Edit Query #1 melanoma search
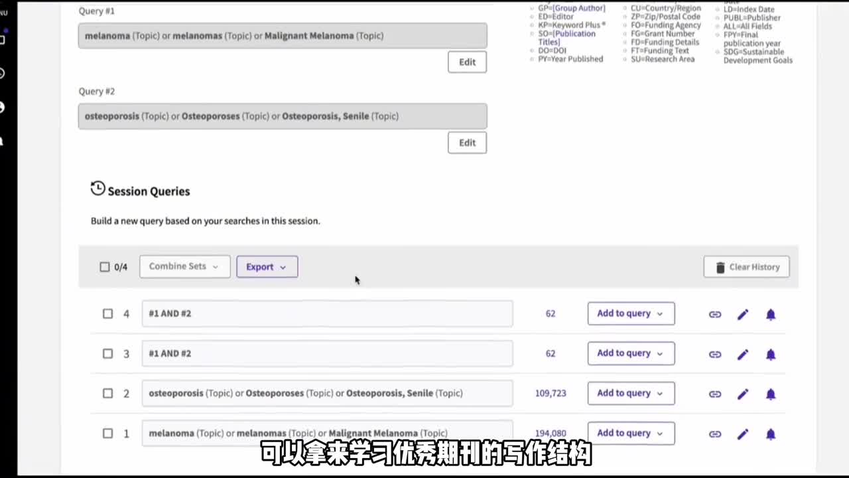 pyautogui.click(x=467, y=62)
